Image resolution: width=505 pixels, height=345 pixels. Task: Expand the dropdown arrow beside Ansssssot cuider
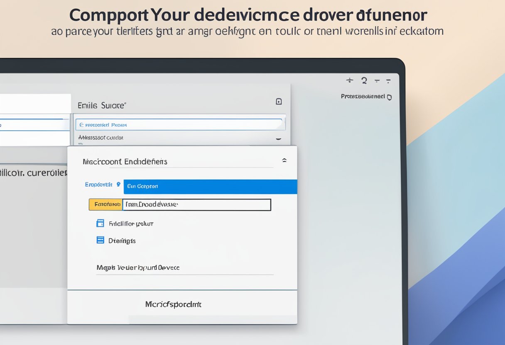[278, 139]
